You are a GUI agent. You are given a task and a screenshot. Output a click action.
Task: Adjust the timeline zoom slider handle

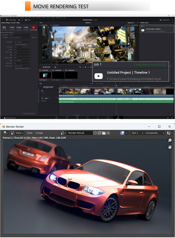coord(115,83)
